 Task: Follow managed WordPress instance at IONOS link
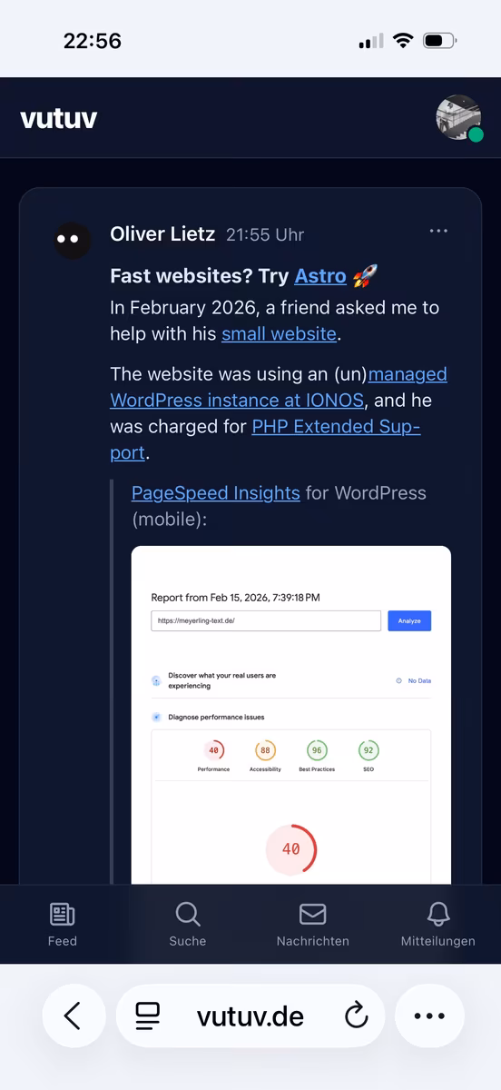tap(279, 387)
